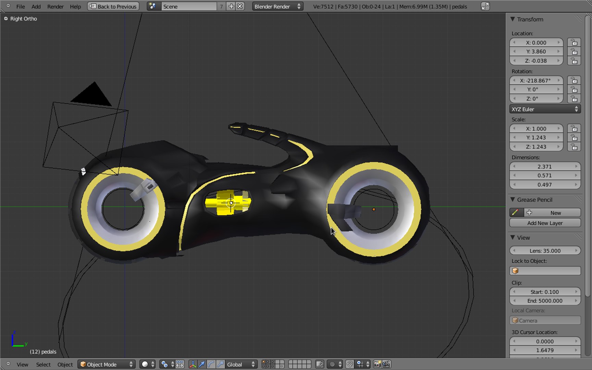Render OpenGL animation with clapper icon
The height and width of the screenshot is (370, 592).
click(x=386, y=364)
